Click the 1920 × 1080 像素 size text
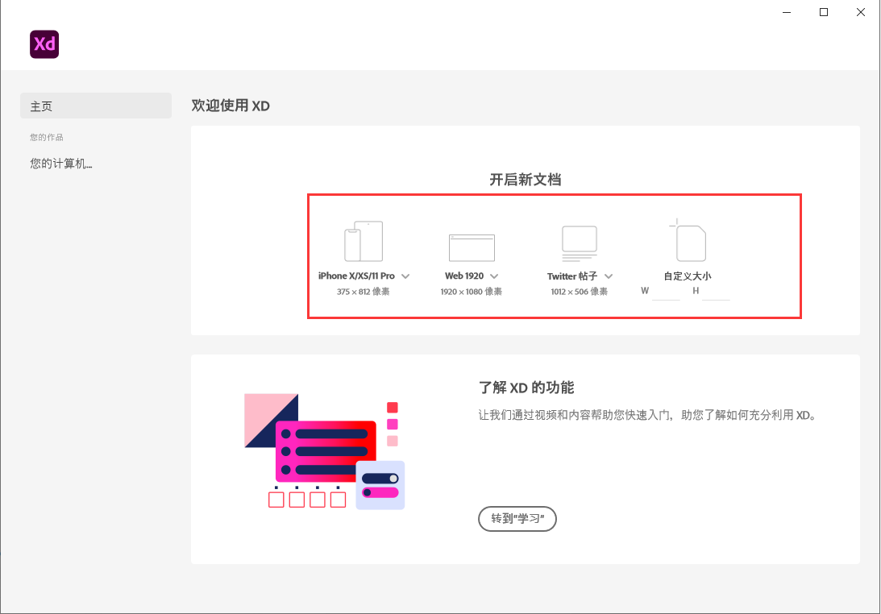881x614 pixels. pyautogui.click(x=471, y=292)
